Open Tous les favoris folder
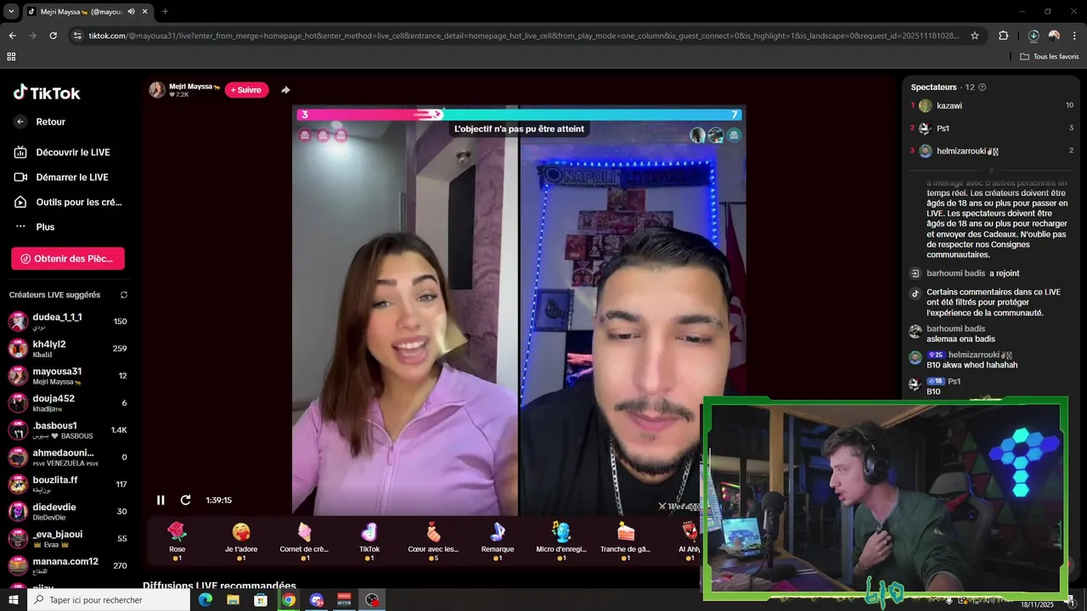Viewport: 1087px width, 611px height. (1050, 57)
